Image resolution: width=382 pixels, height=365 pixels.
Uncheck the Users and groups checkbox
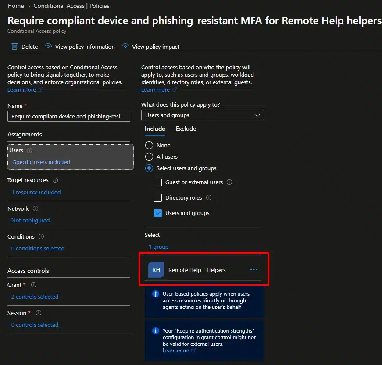[x=158, y=213]
